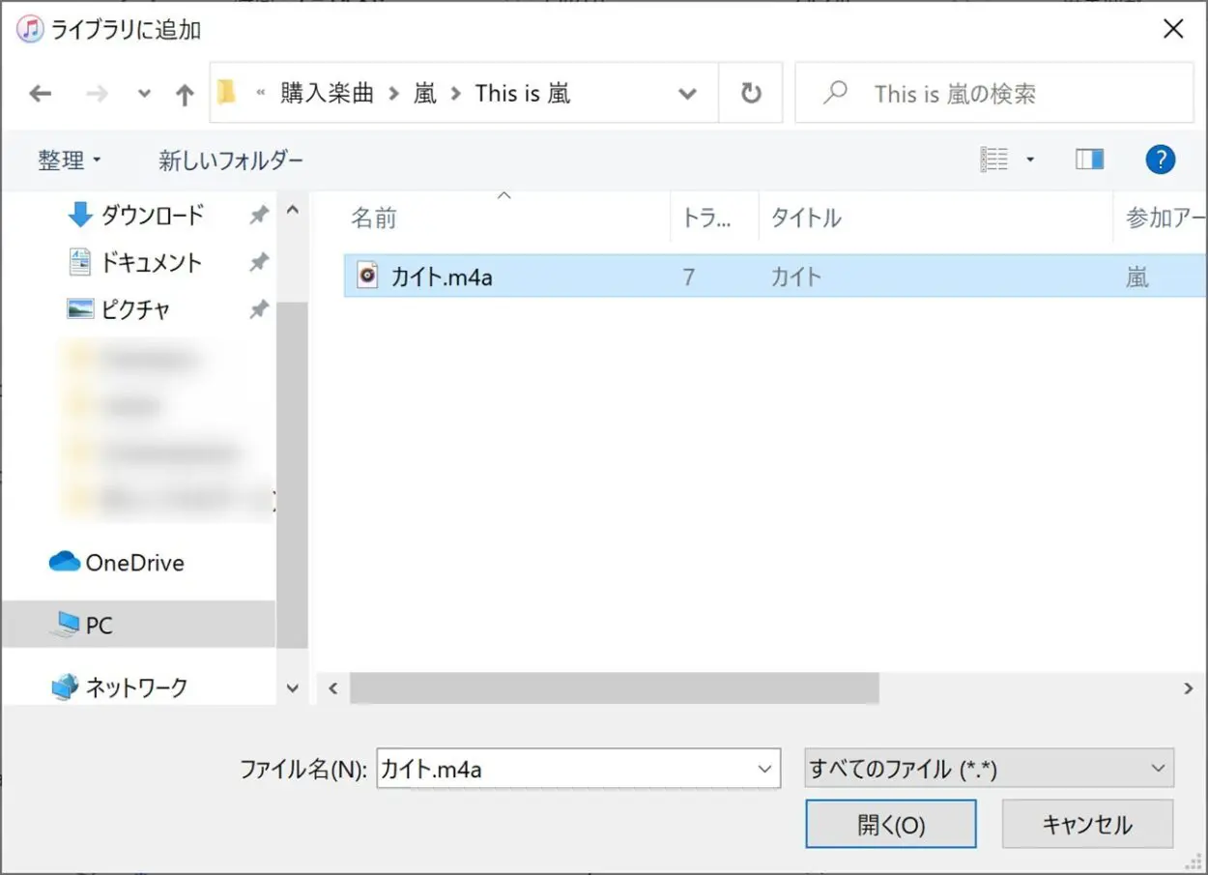The height and width of the screenshot is (875, 1208).
Task: Open the すべてのファイル (*.*) type dropdown
Action: [989, 769]
